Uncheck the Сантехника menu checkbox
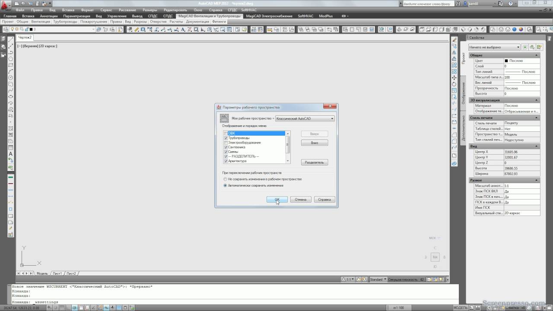 226,147
